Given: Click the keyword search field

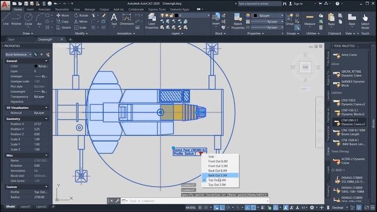Looking at the screenshot, I should click(259, 4).
